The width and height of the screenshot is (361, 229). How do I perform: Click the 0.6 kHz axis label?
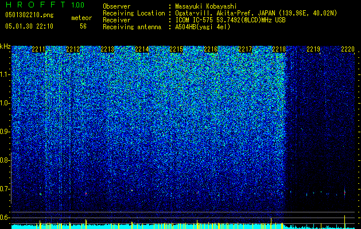click(x=5, y=218)
